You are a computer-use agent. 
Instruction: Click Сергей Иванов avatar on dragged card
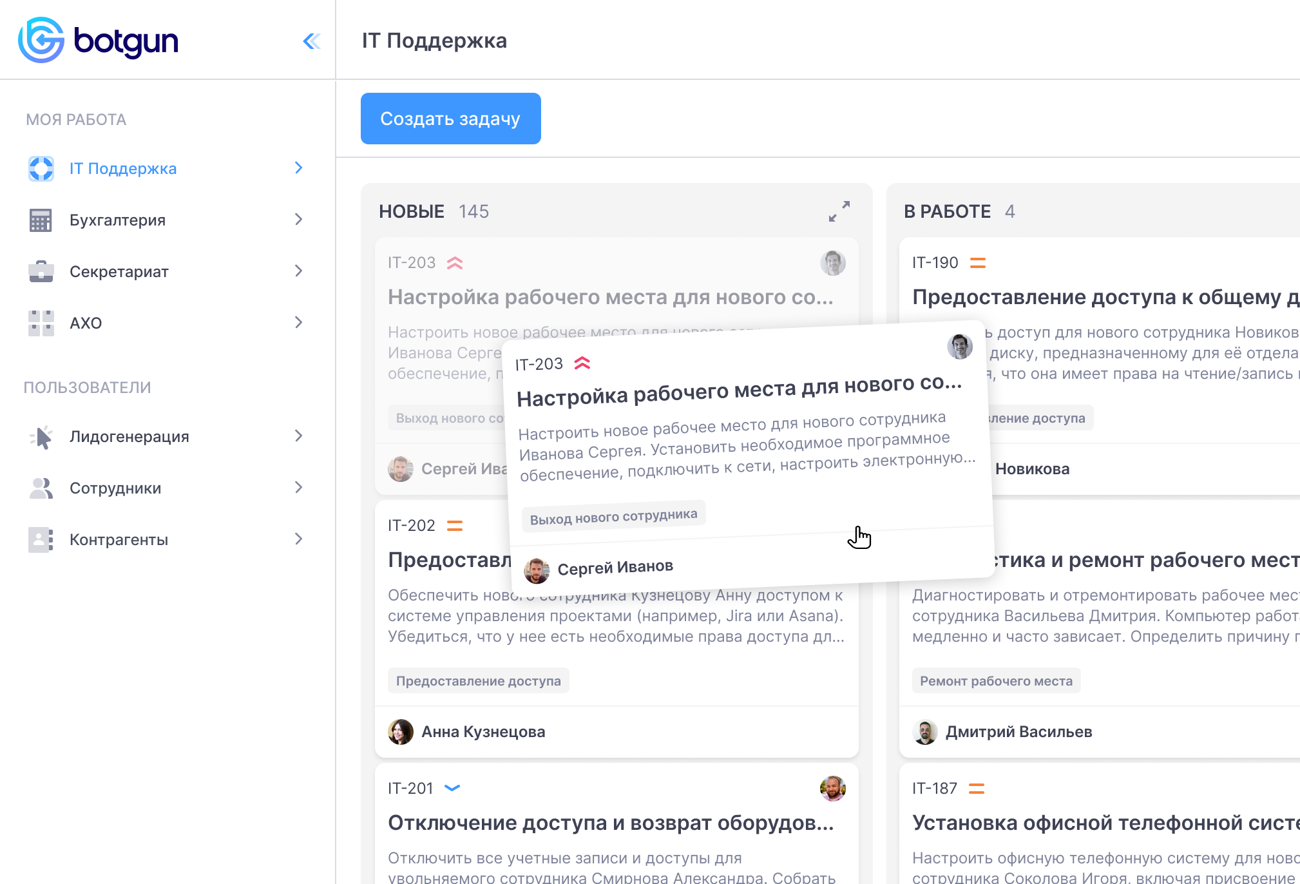click(537, 571)
